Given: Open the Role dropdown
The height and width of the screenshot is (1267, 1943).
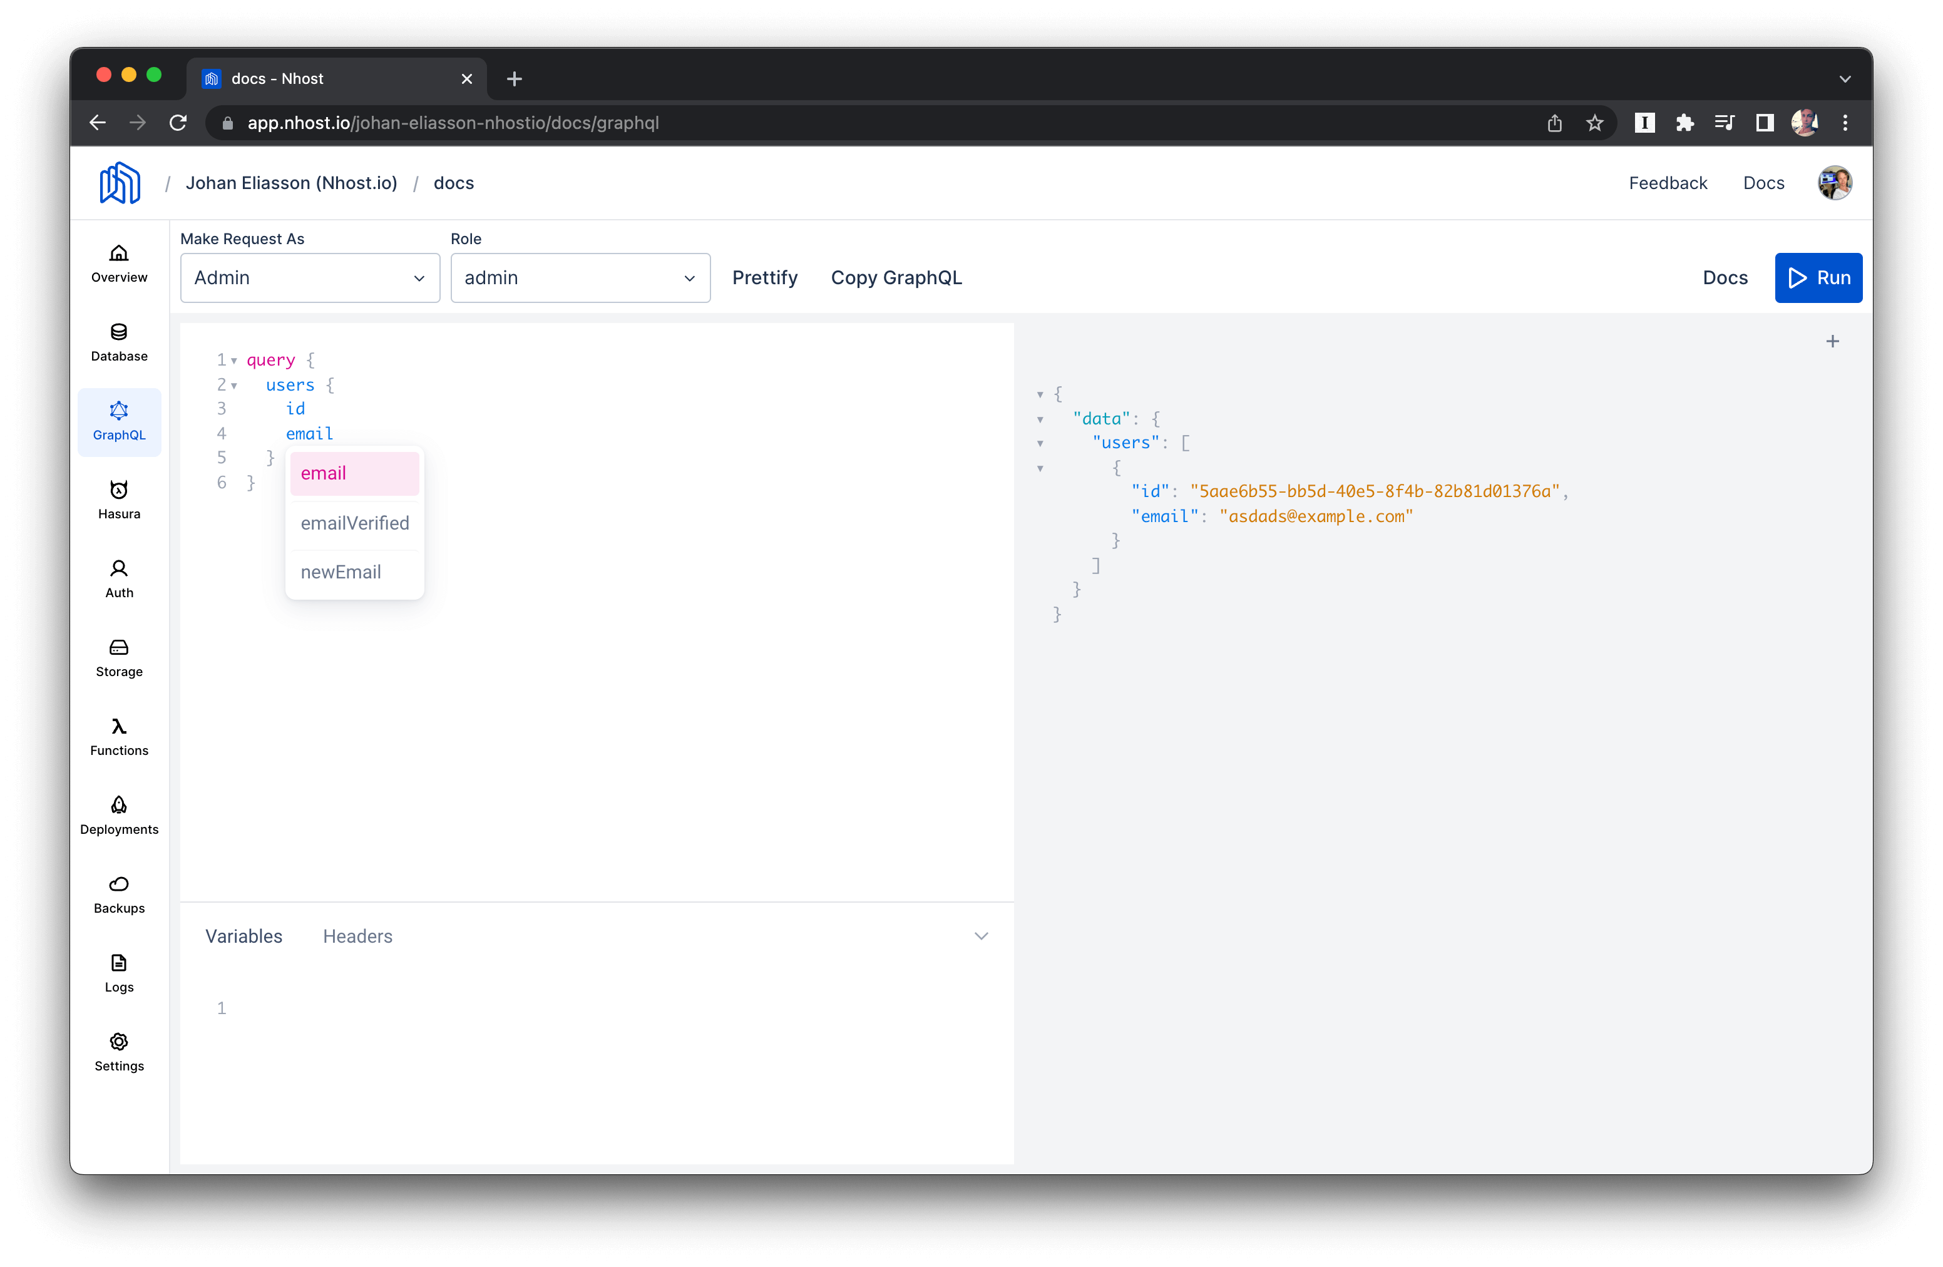Looking at the screenshot, I should click(580, 277).
